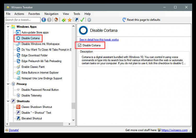
Task: Open the Tools menu
Action: [77, 14]
